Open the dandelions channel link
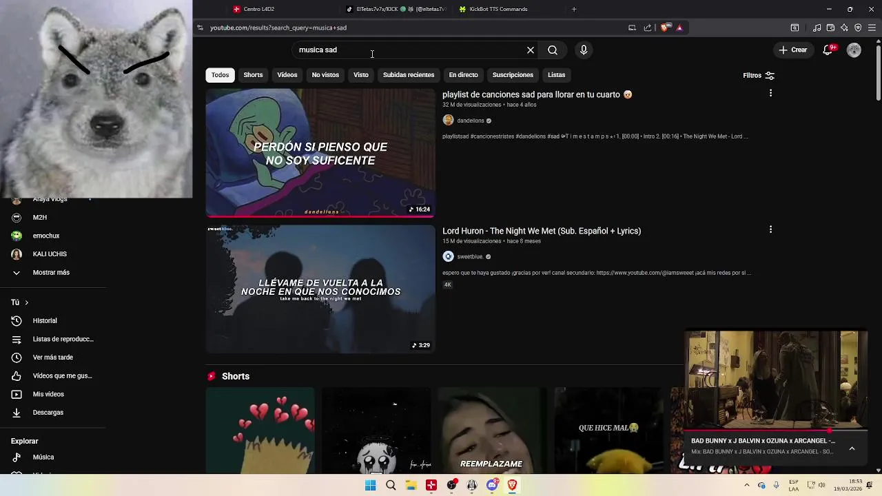Viewport: 882px width, 496px height. pyautogui.click(x=471, y=121)
